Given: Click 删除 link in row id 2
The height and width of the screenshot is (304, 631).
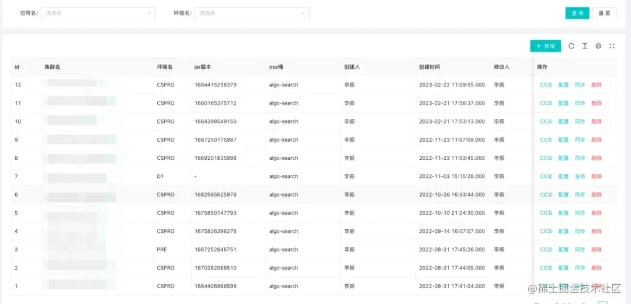Looking at the screenshot, I should pos(597,268).
